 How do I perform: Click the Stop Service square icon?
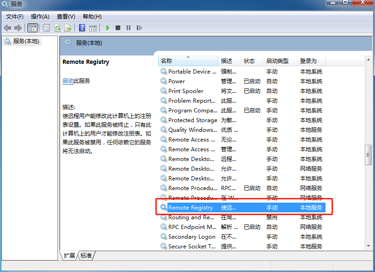(x=118, y=28)
